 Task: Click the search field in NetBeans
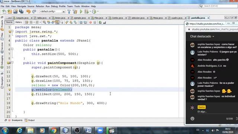point(218,6)
